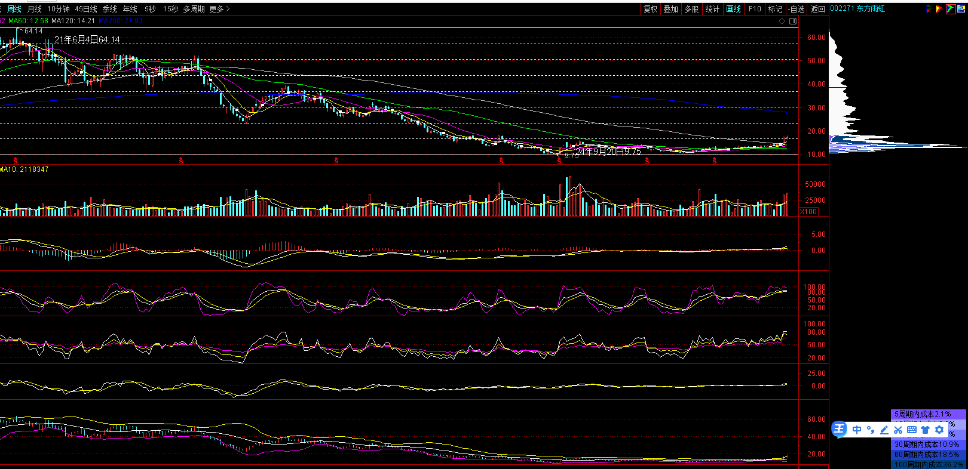Select the highlighted green-blue chip cost icon
Image resolution: width=968 pixels, height=469 pixels.
point(949,9)
